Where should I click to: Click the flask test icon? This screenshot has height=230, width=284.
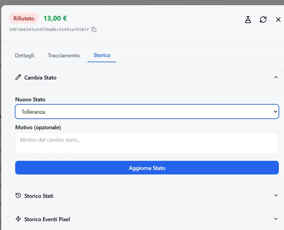click(248, 19)
